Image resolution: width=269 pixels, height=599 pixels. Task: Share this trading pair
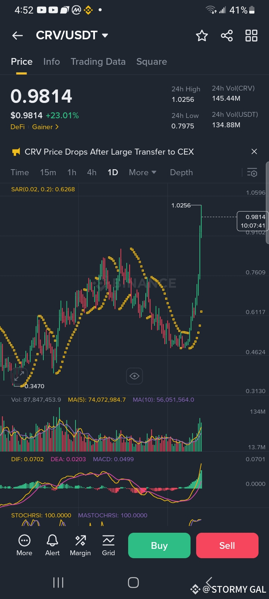227,36
